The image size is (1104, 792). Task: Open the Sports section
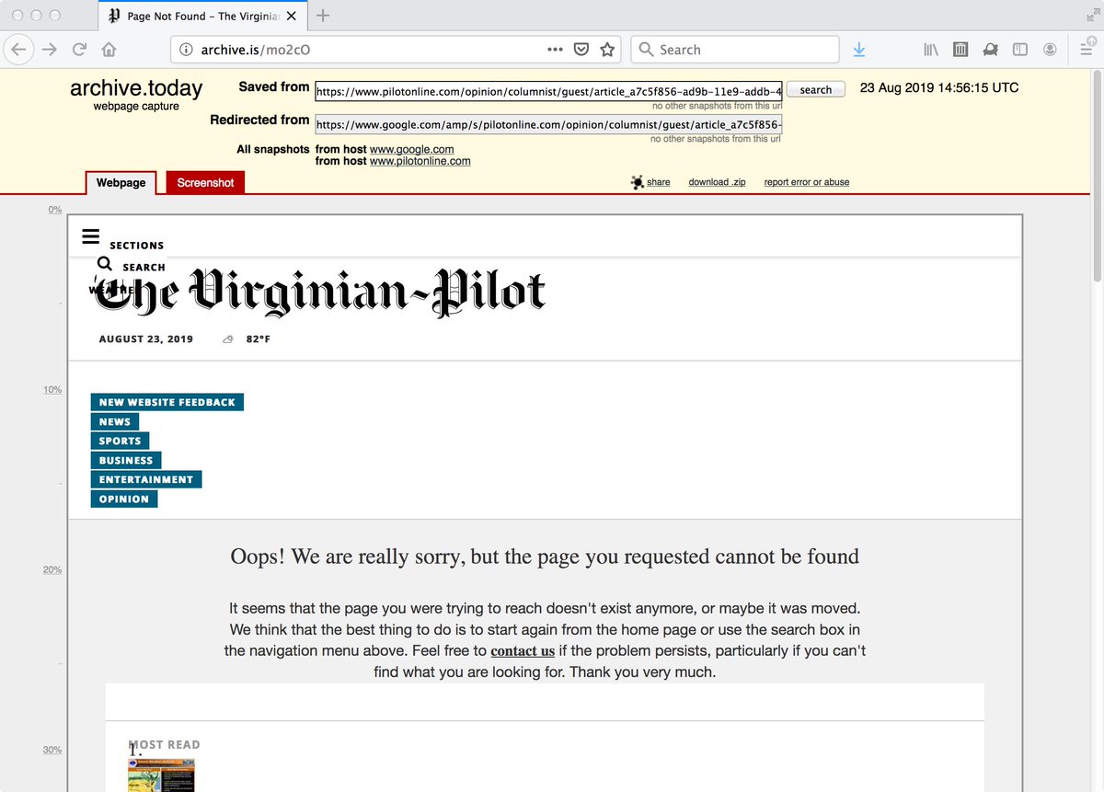pos(120,441)
